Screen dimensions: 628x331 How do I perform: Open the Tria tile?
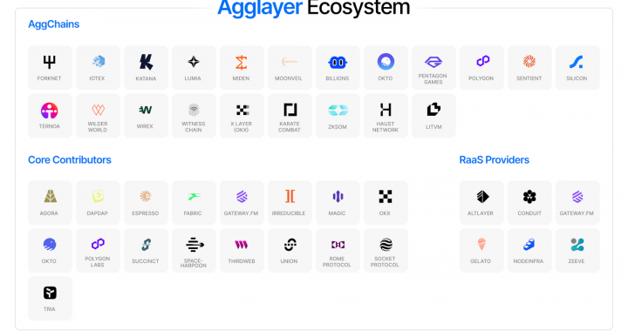pos(50,298)
